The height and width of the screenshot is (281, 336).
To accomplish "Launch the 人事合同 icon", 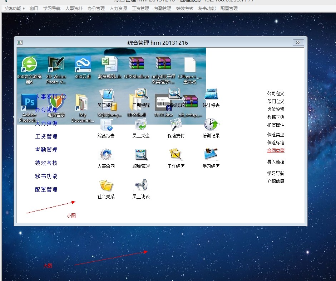I will pos(106,155).
